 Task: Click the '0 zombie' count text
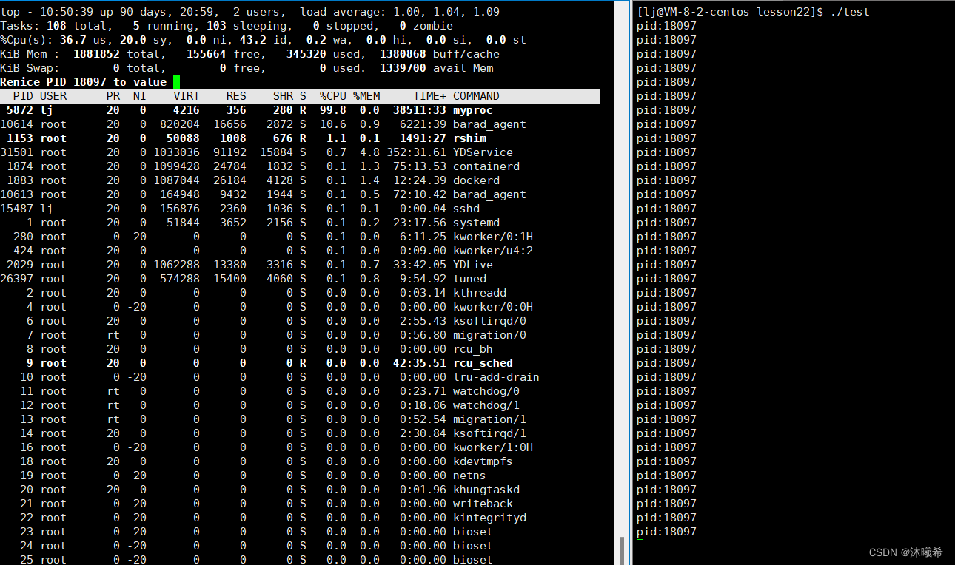coord(426,26)
